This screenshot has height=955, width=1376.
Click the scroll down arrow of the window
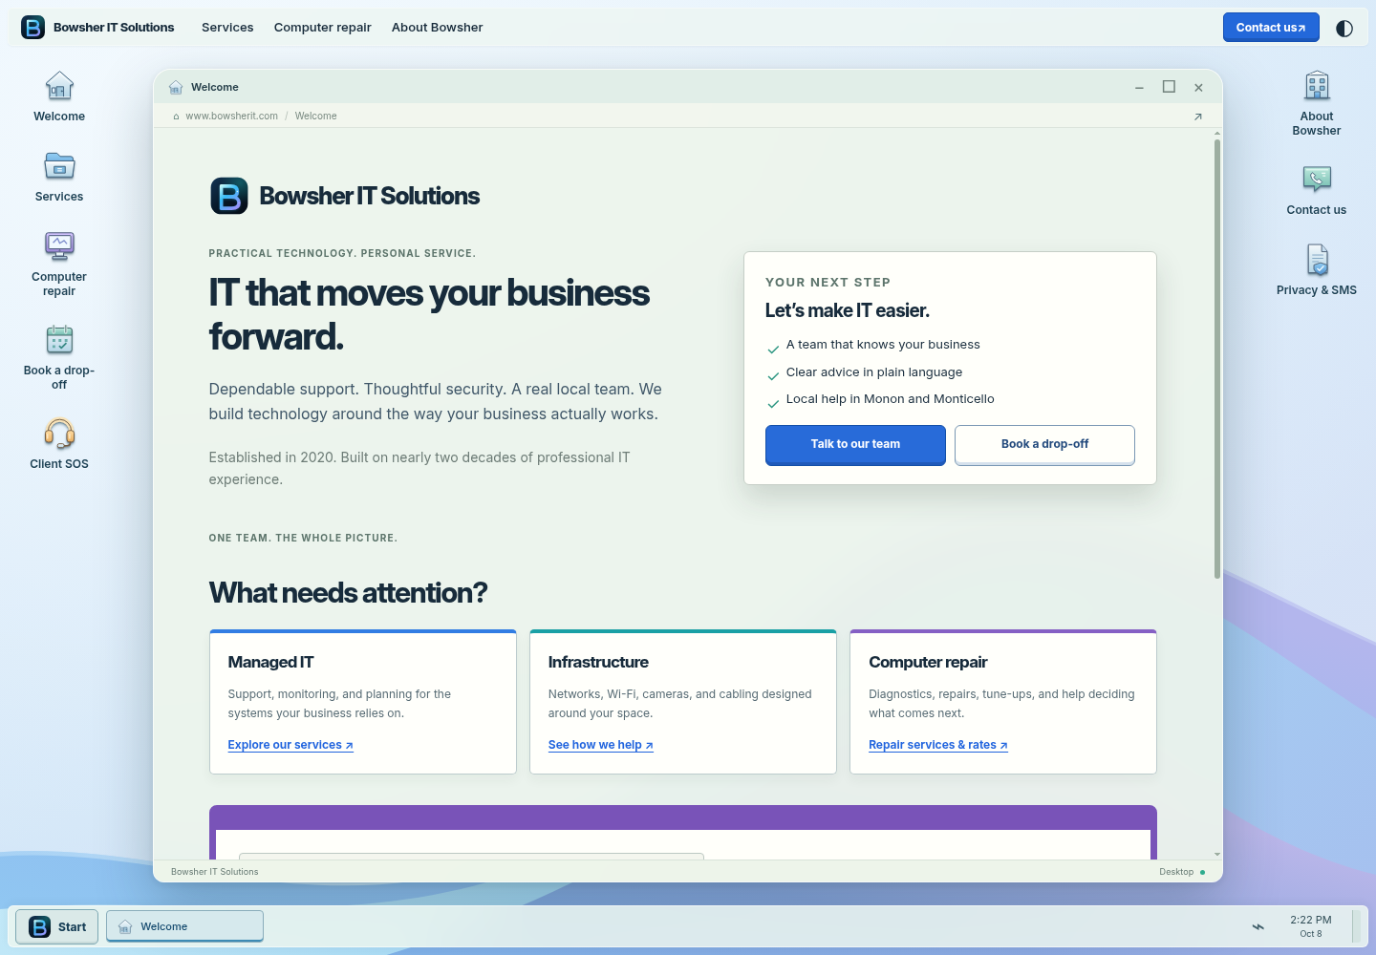click(x=1217, y=854)
